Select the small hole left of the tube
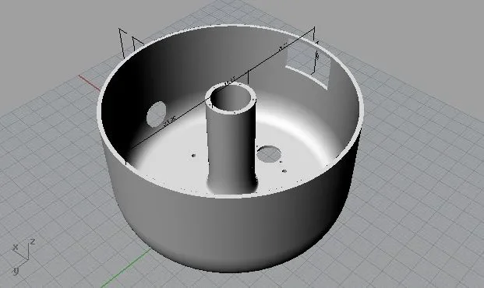484x288 pixels. click(193, 156)
